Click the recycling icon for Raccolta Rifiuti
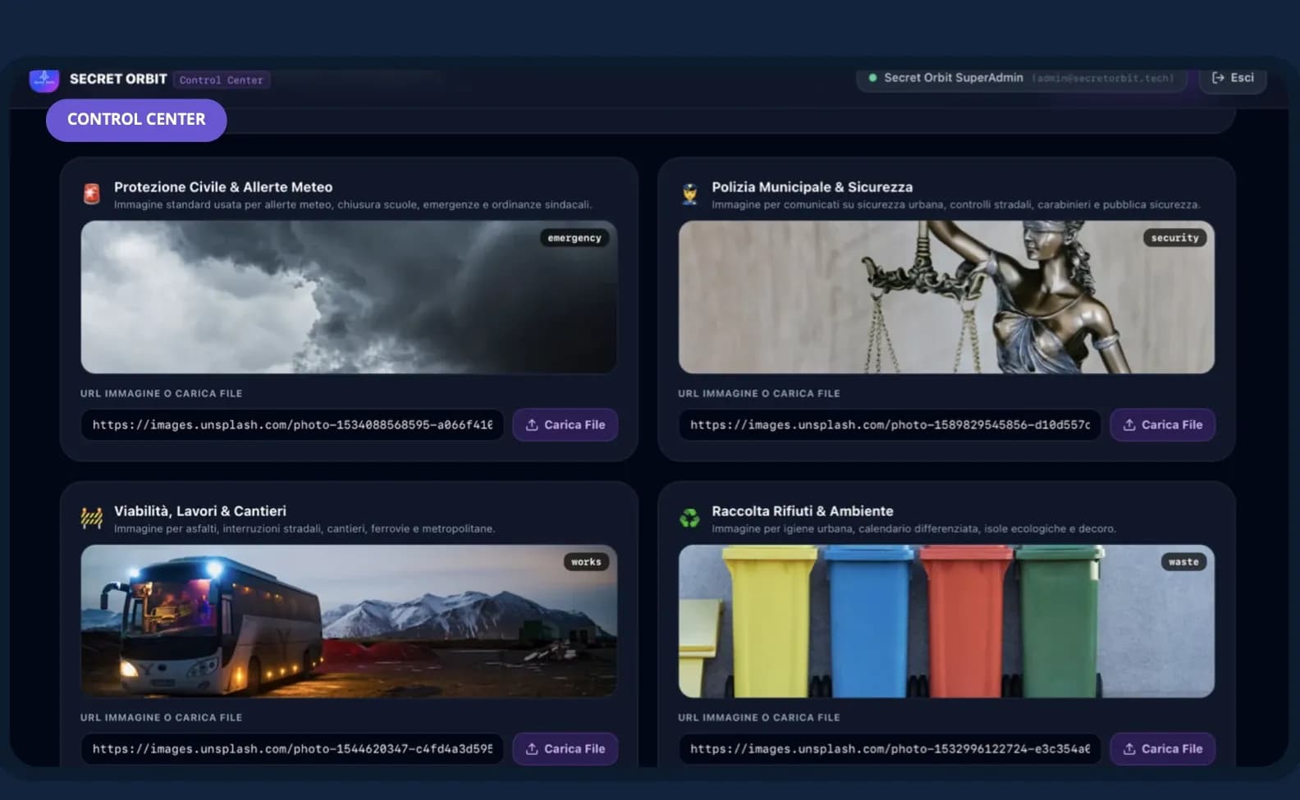The image size is (1300, 800). (689, 518)
